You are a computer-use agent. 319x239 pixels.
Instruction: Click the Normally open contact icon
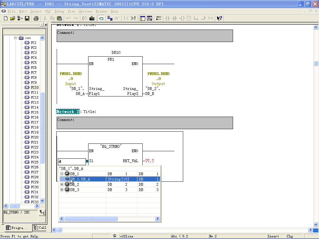coord(168,18)
